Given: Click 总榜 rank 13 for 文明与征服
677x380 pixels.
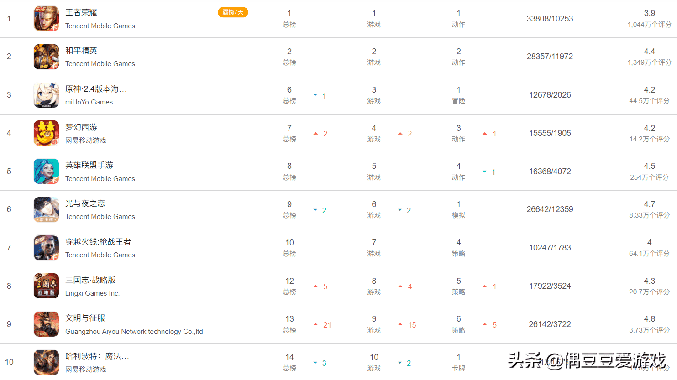Looking at the screenshot, I should point(289,324).
